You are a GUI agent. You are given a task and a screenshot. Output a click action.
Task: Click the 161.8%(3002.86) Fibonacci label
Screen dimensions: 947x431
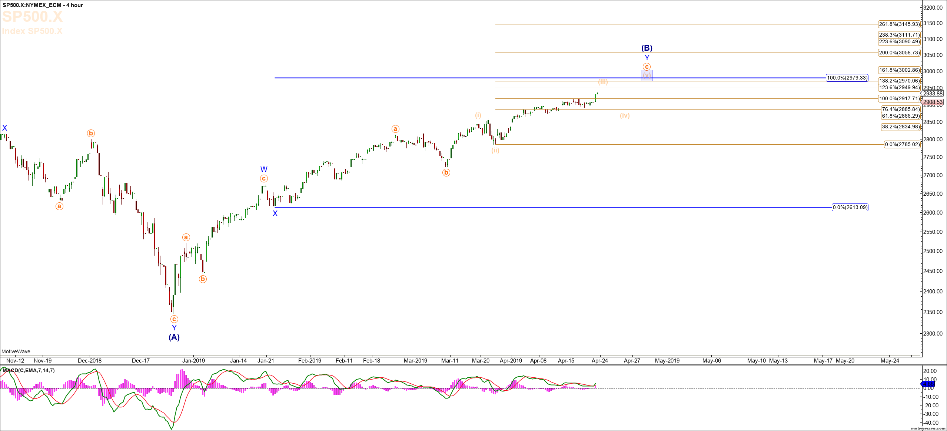point(899,70)
